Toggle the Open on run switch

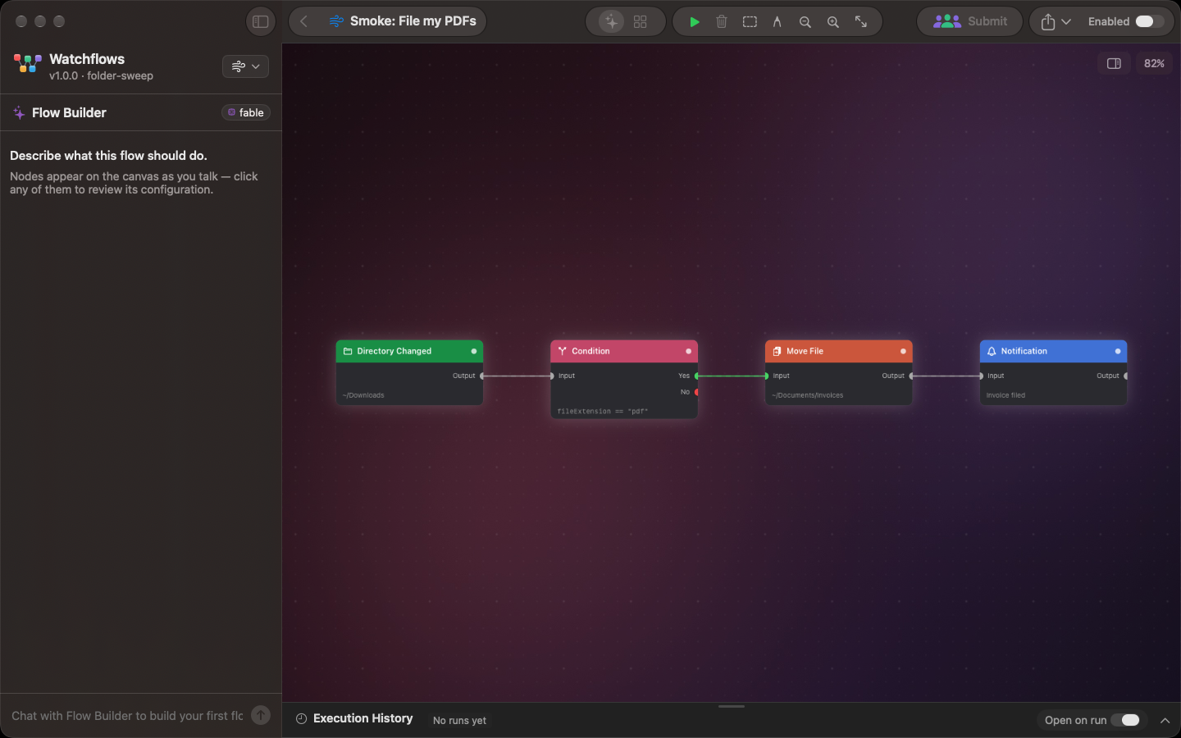point(1125,720)
